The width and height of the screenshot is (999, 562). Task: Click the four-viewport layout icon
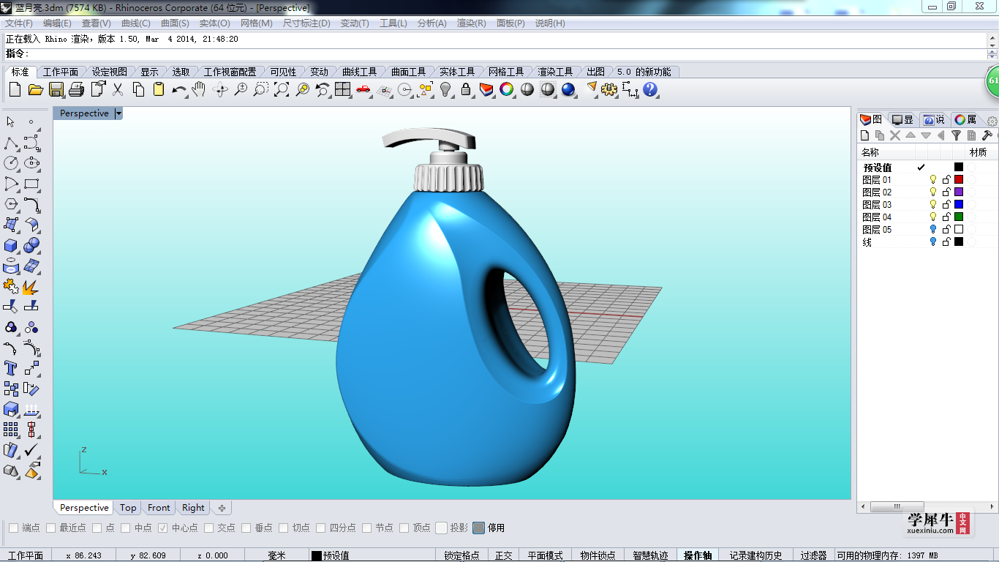click(343, 89)
